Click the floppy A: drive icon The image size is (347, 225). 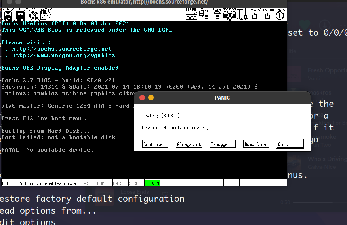(8, 14)
